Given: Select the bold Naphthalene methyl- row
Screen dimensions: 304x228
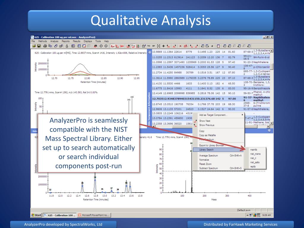Looking at the screenshot, I should tap(211, 99).
